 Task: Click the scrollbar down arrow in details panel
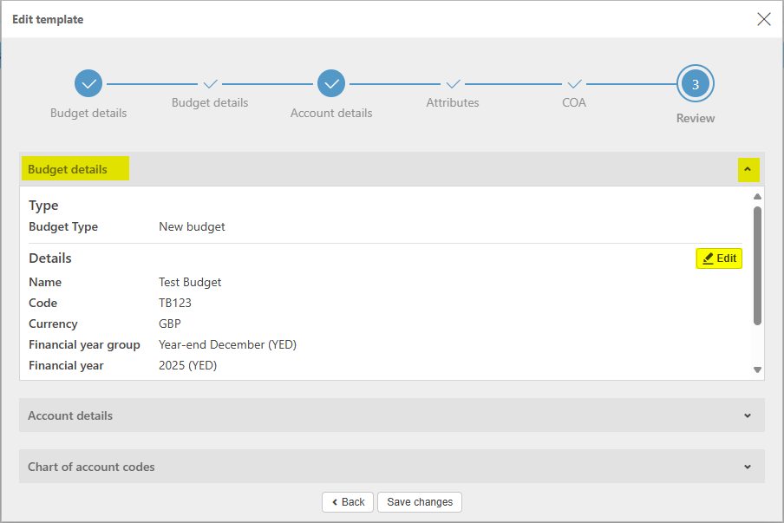pos(757,370)
